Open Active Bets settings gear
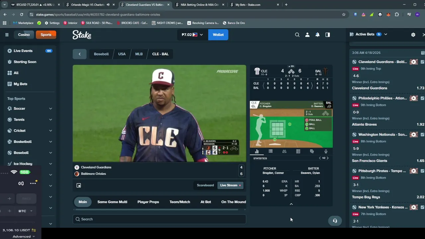425x239 pixels. pos(413,35)
